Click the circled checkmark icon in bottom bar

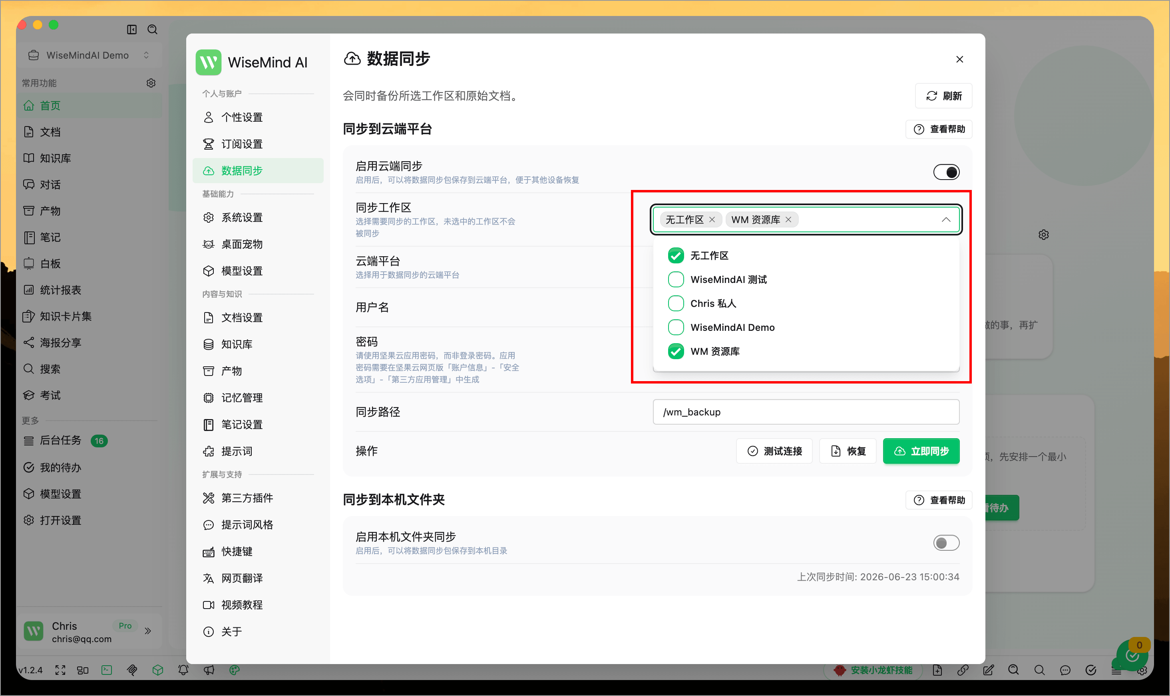pyautogui.click(x=1090, y=670)
